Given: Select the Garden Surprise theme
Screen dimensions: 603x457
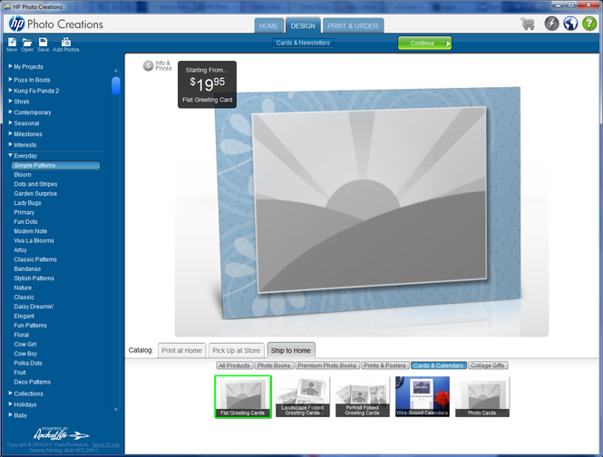Looking at the screenshot, I should pos(35,193).
